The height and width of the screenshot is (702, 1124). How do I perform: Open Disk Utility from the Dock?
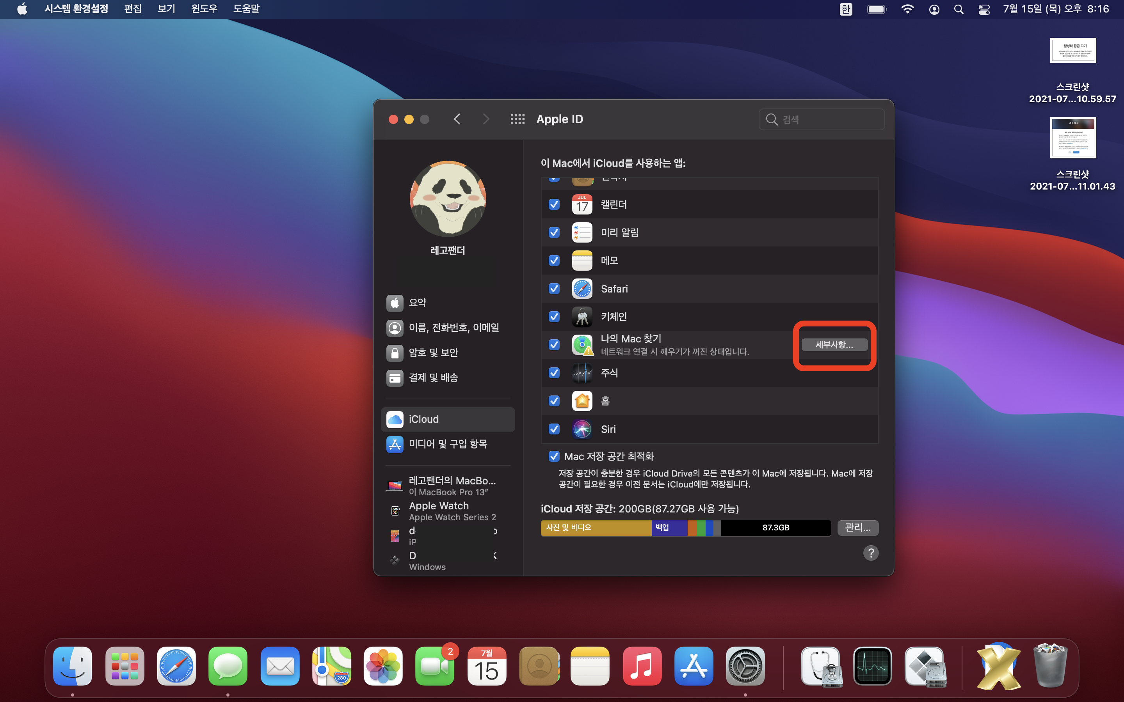pyautogui.click(x=821, y=667)
